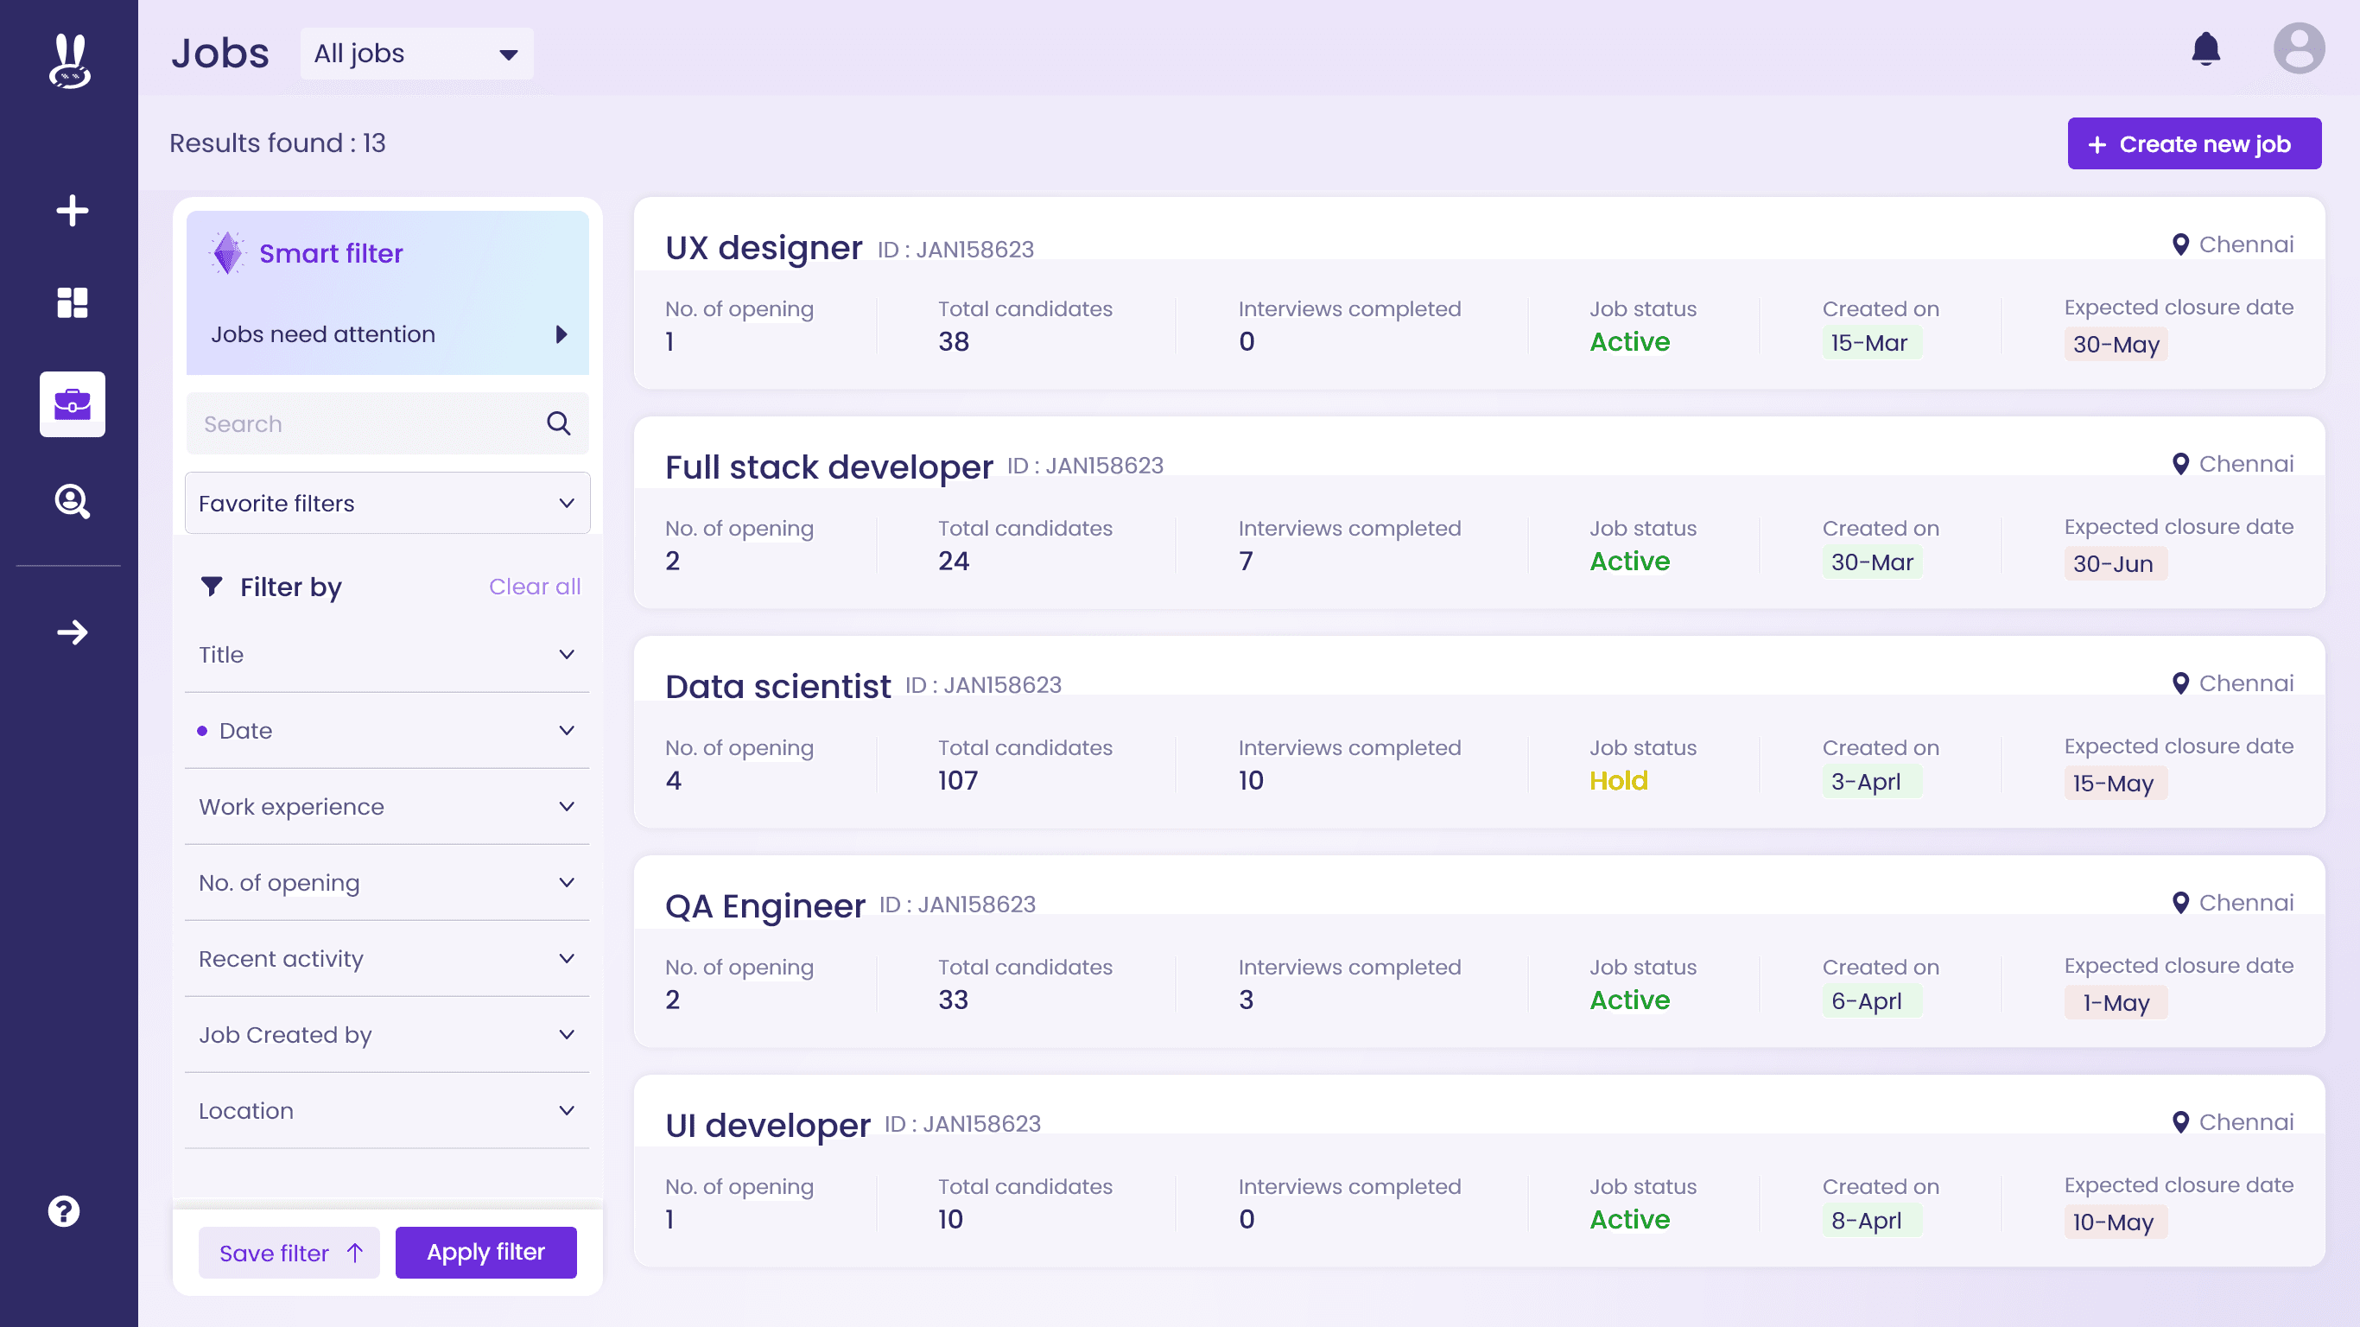Image resolution: width=2360 pixels, height=1327 pixels.
Task: Open the help question mark icon
Action: pos(64,1210)
